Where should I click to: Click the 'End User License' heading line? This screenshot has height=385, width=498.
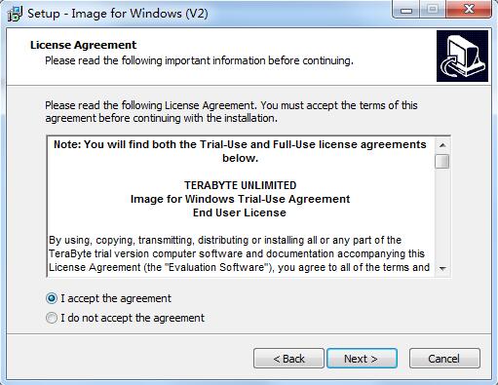[240, 212]
